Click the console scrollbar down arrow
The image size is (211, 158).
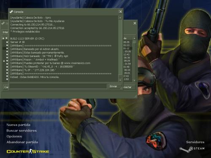(120, 80)
